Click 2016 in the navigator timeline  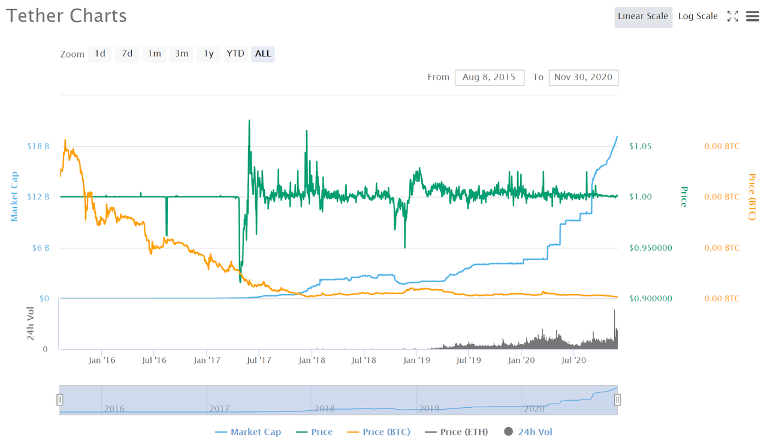click(x=114, y=408)
